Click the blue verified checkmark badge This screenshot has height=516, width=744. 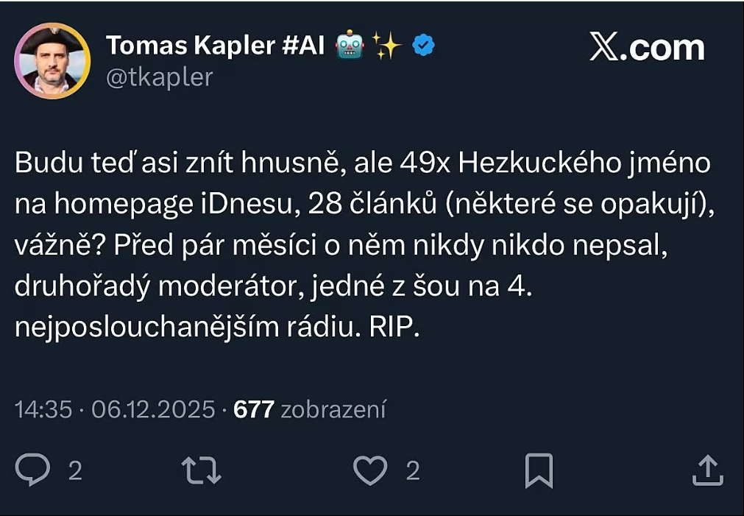click(423, 46)
